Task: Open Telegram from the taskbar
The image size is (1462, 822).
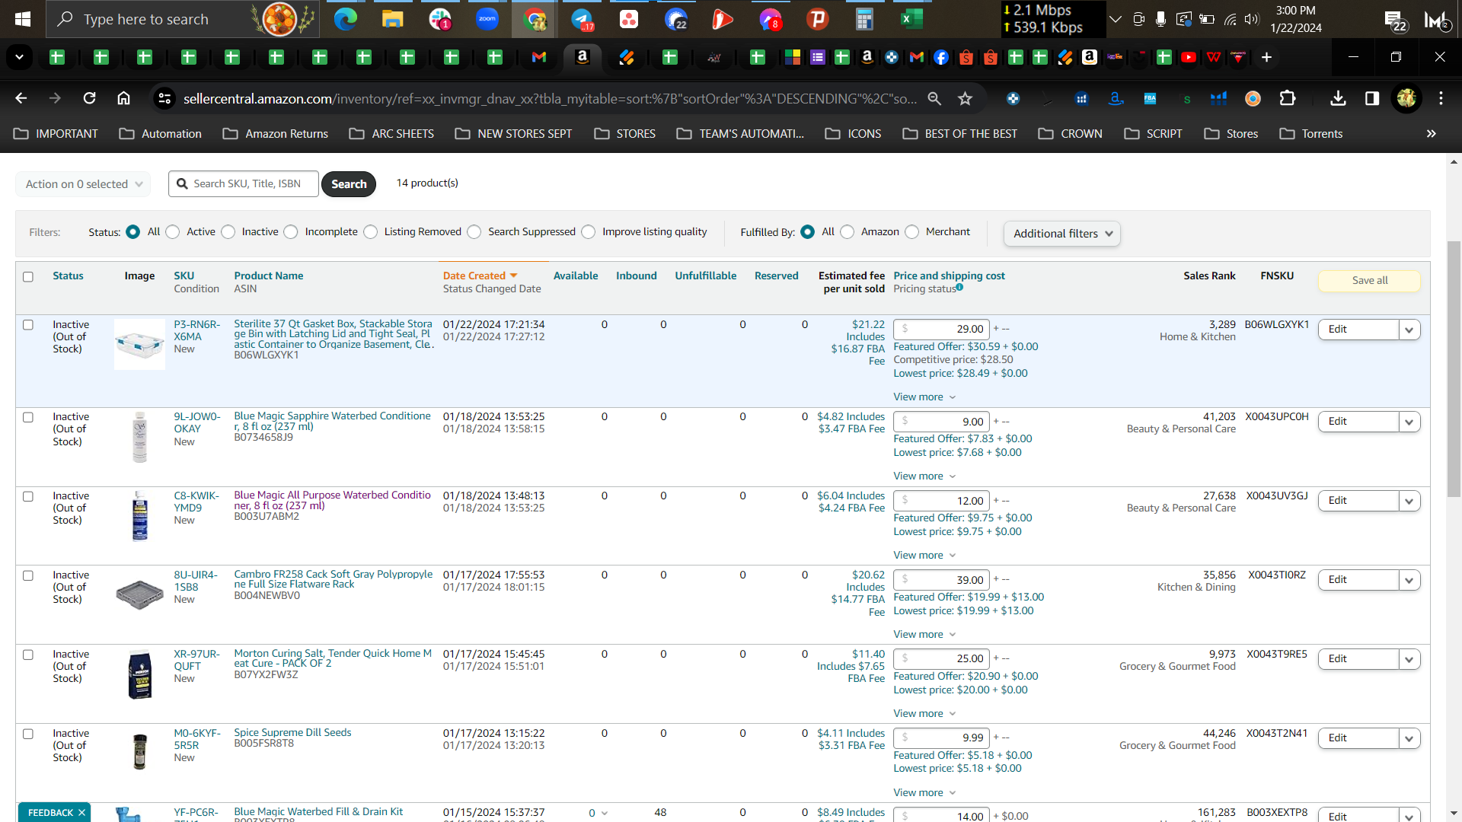Action: [x=583, y=19]
